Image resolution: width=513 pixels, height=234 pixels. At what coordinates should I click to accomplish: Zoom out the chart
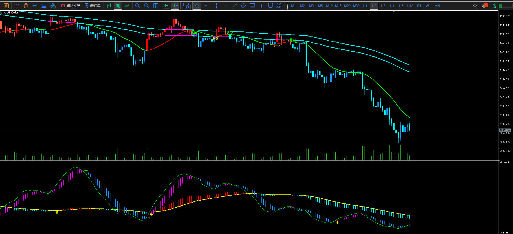click(x=146, y=6)
